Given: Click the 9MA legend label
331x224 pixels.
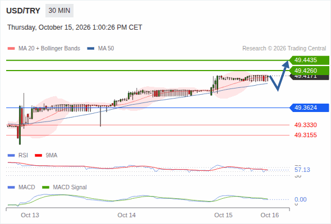Looking at the screenshot, I should [52, 156].
